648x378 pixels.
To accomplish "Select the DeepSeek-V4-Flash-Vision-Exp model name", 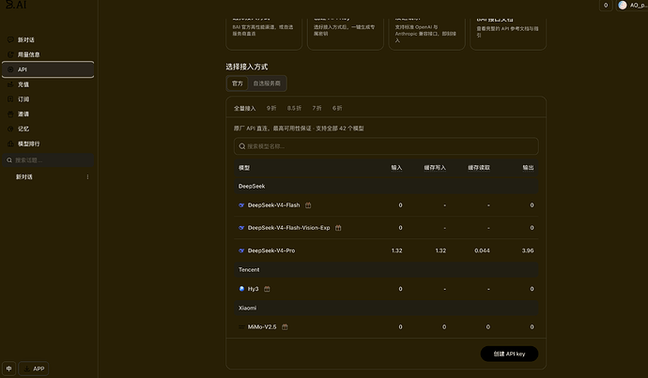I will pyautogui.click(x=288, y=228).
